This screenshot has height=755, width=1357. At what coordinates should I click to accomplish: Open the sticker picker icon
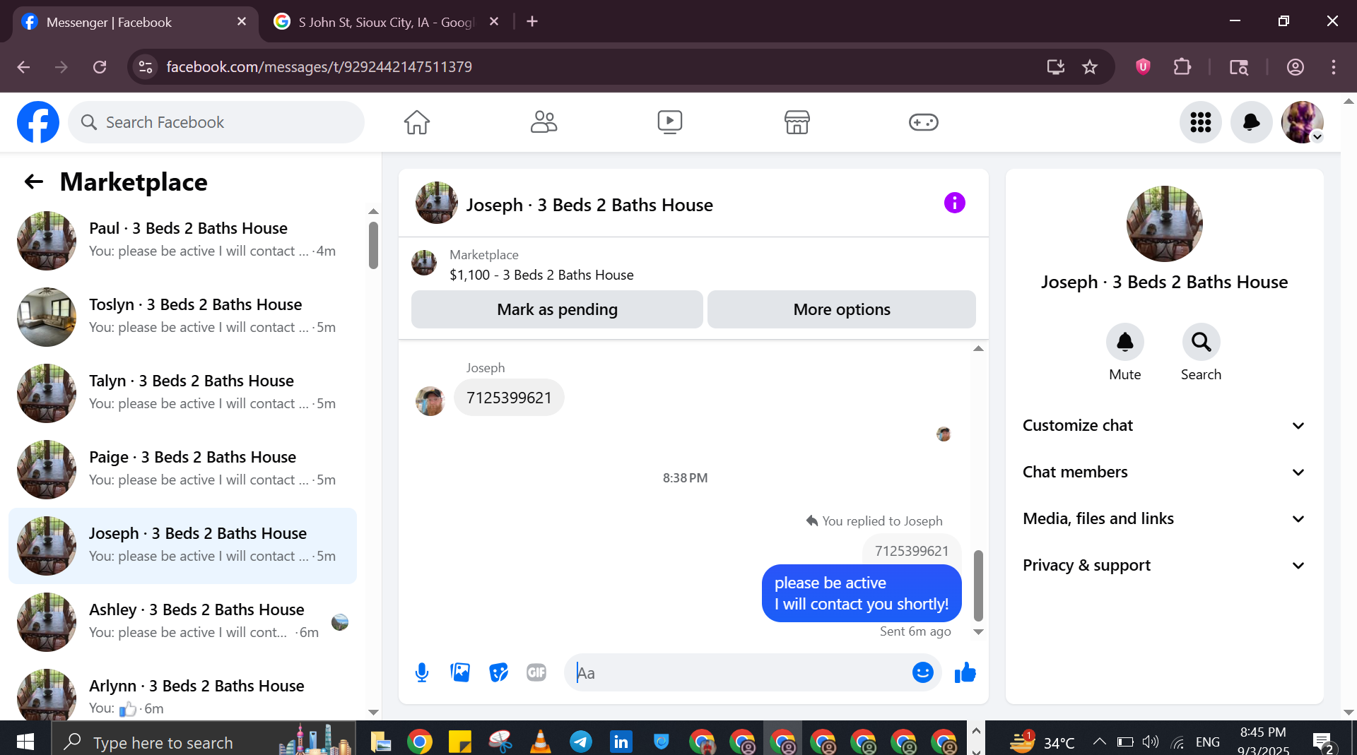point(498,672)
